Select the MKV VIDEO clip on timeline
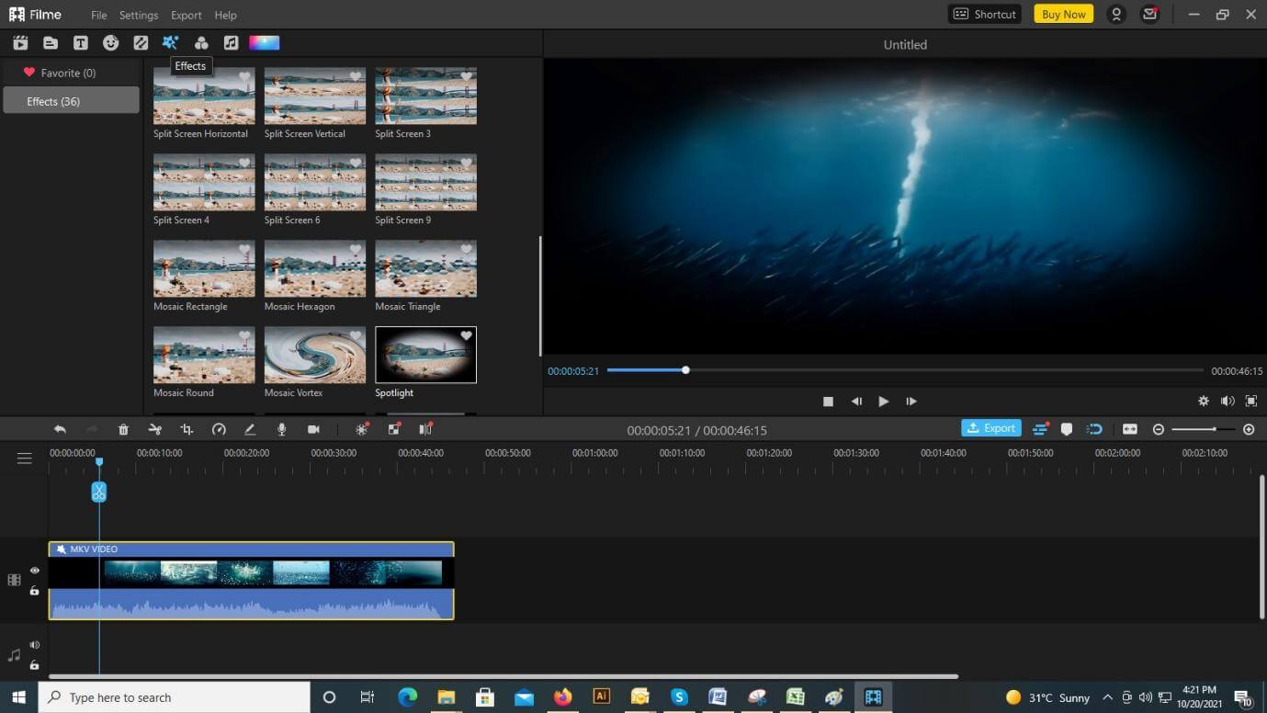This screenshot has height=713, width=1267. pos(251,580)
